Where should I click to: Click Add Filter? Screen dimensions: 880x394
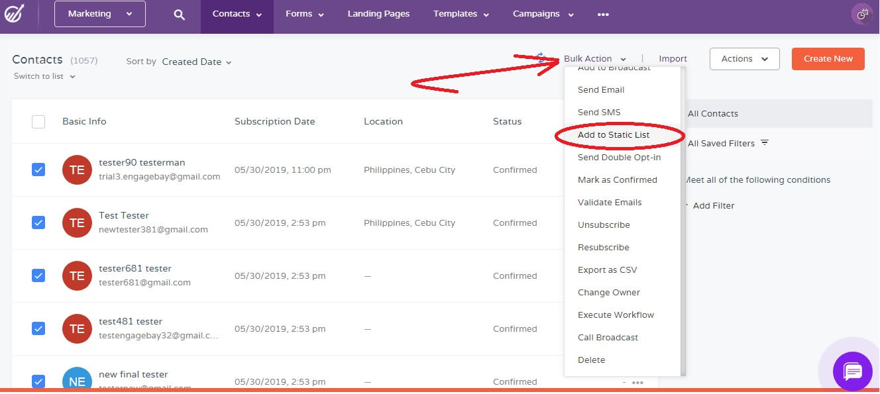tap(714, 206)
